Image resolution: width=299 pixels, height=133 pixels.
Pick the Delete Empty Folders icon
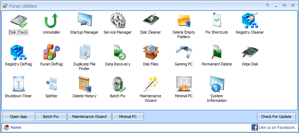pos(184,21)
